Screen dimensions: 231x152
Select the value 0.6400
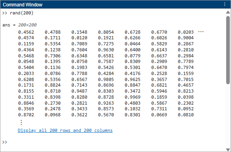132,50
